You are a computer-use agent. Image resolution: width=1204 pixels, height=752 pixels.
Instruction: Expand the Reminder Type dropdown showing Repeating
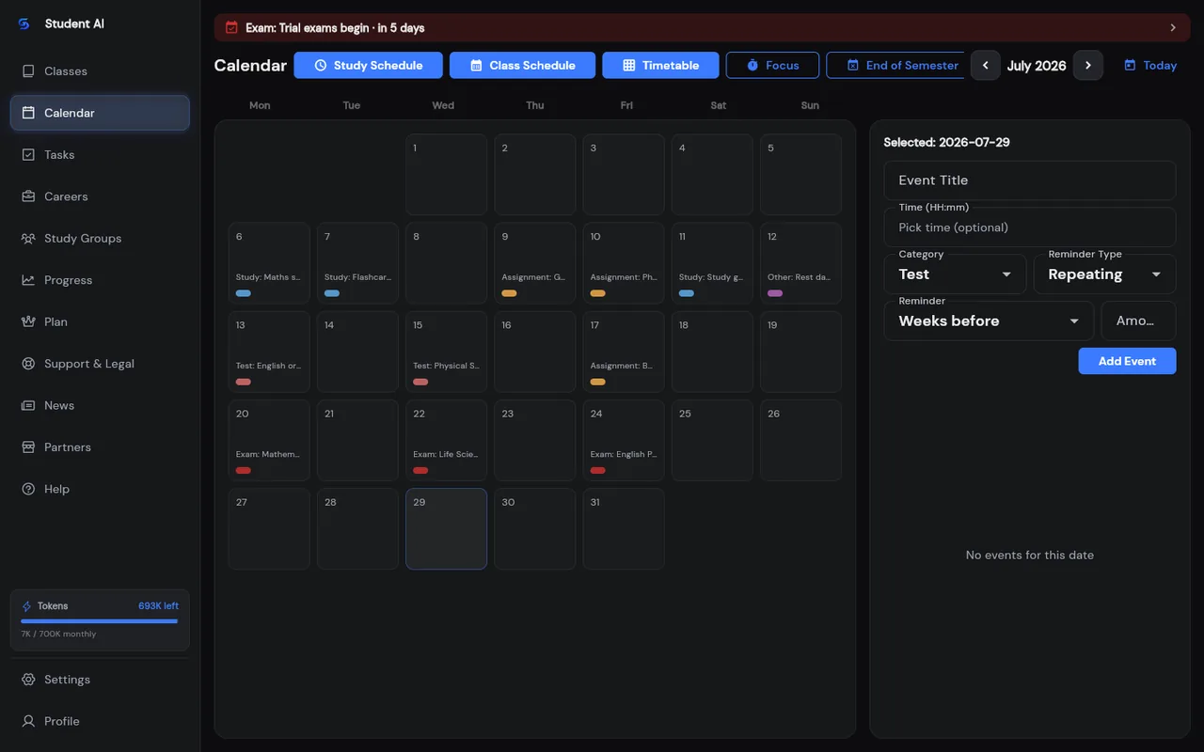[x=1104, y=274]
